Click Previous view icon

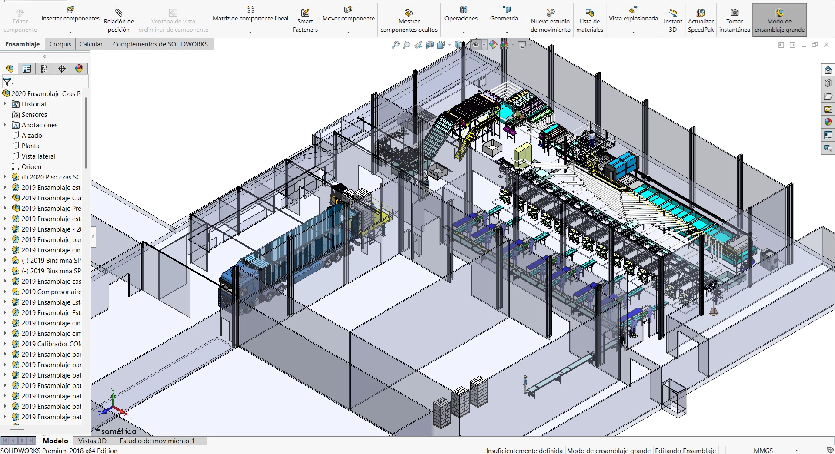click(418, 45)
